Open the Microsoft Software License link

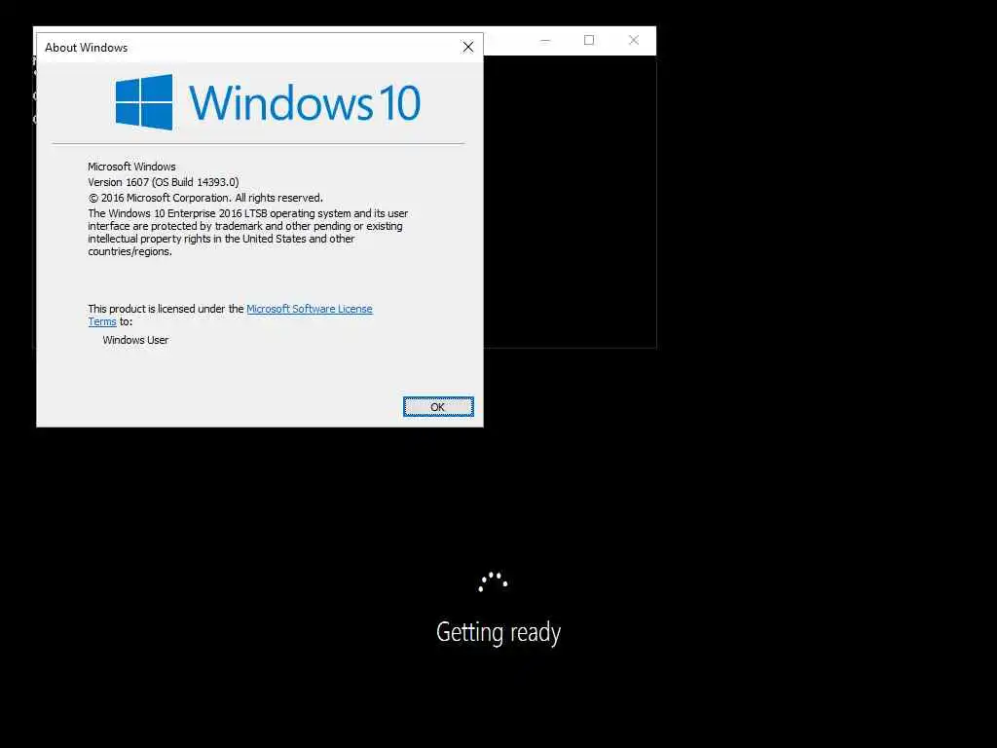(309, 309)
